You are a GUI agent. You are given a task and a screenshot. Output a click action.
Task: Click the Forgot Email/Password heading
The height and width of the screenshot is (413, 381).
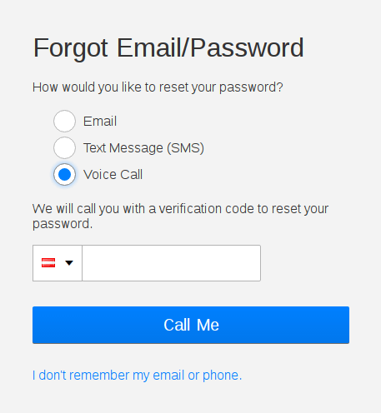tap(168, 48)
